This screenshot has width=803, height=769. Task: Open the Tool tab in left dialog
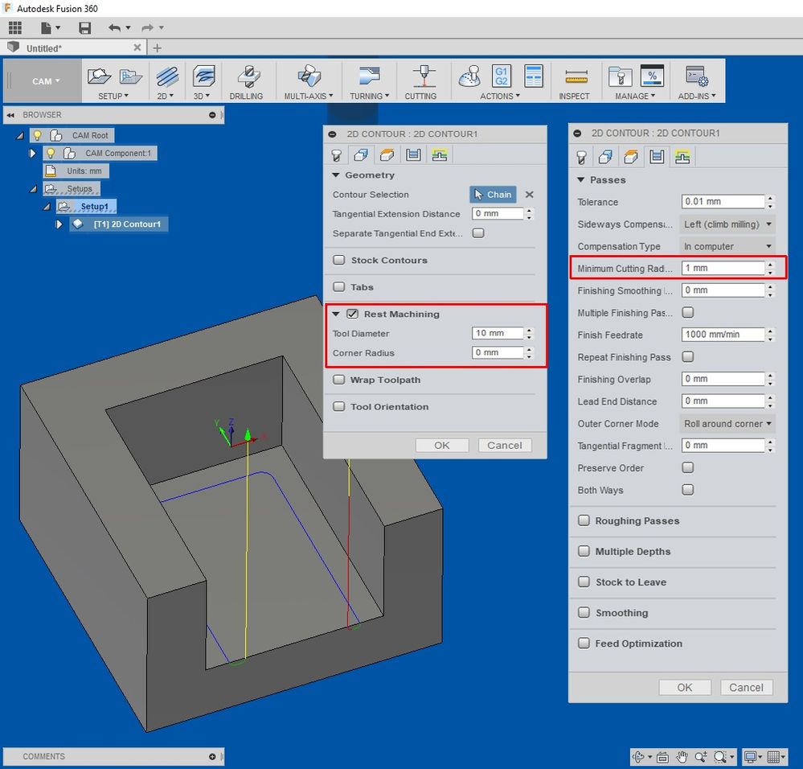coord(337,155)
